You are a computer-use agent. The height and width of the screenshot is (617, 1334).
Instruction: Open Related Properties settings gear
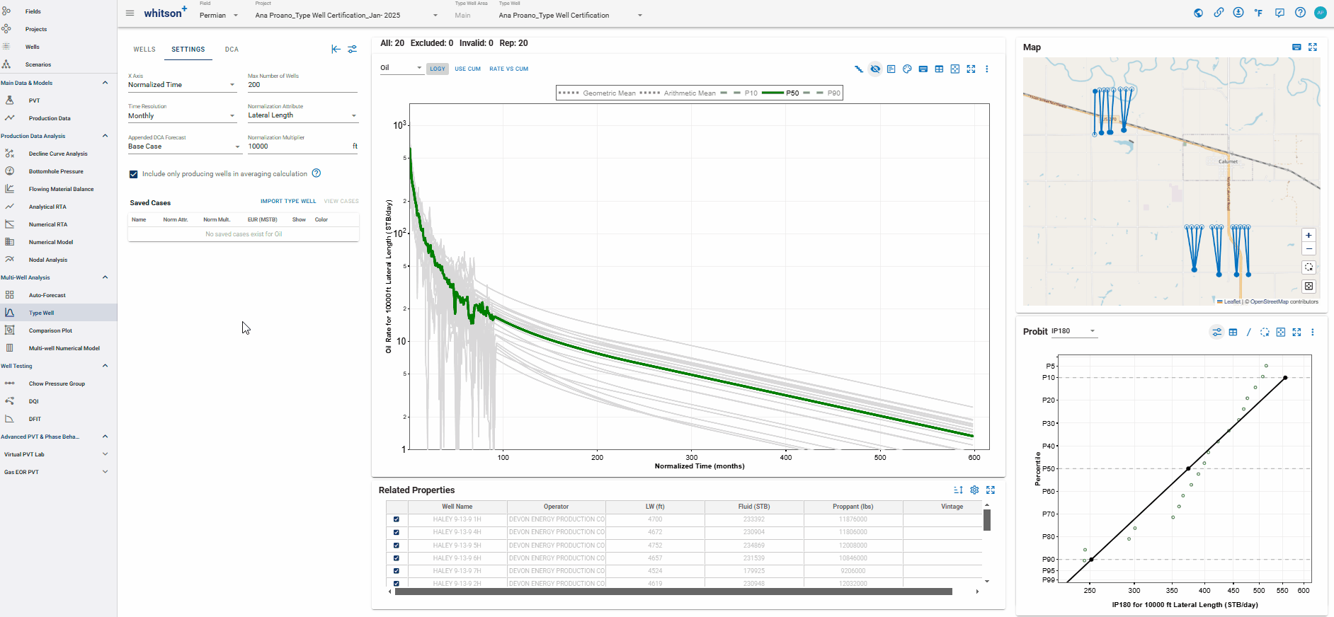[x=974, y=490]
